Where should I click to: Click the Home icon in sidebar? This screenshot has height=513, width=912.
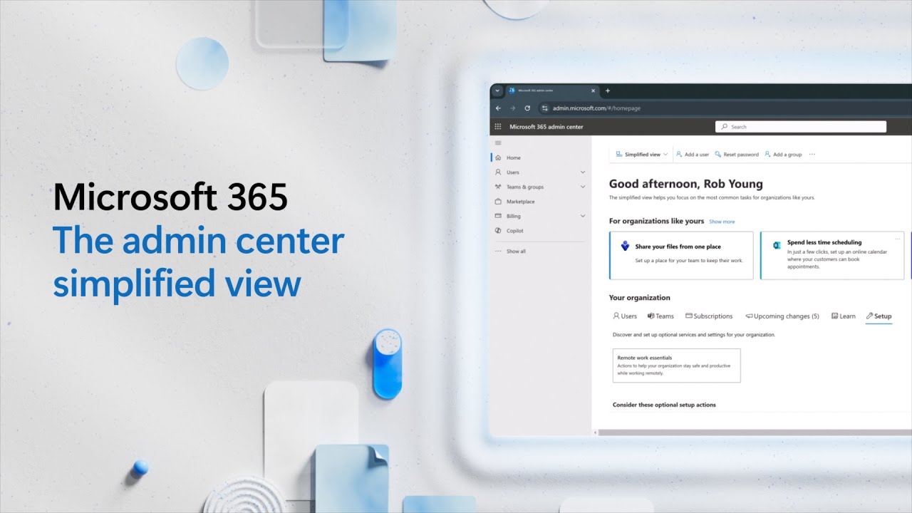pos(498,158)
